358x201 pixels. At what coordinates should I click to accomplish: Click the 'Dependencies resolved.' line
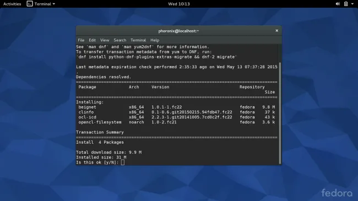pyautogui.click(x=104, y=77)
